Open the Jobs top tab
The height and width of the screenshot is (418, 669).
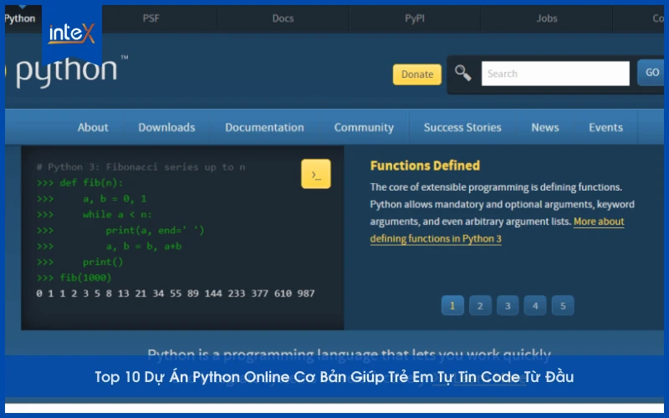[x=547, y=18]
